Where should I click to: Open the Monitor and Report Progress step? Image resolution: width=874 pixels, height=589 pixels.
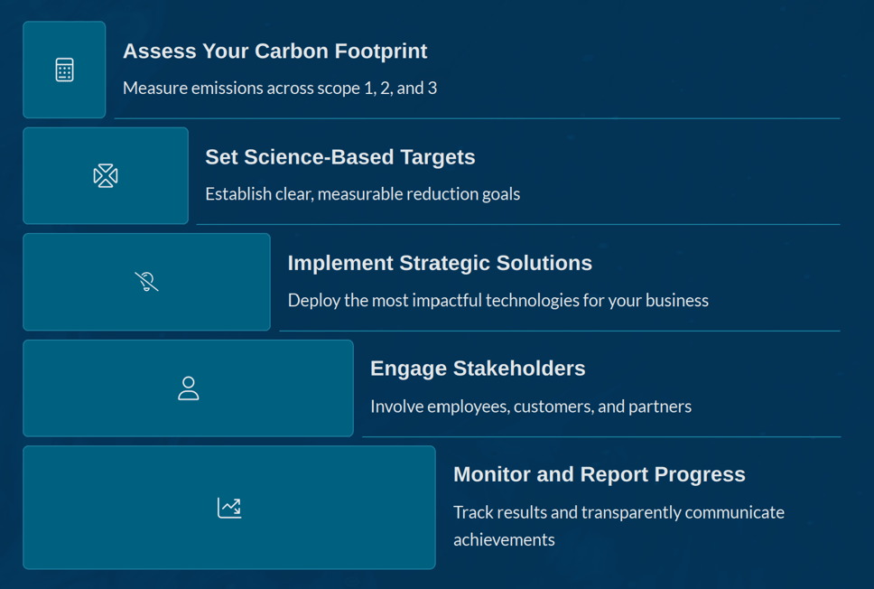tap(599, 473)
